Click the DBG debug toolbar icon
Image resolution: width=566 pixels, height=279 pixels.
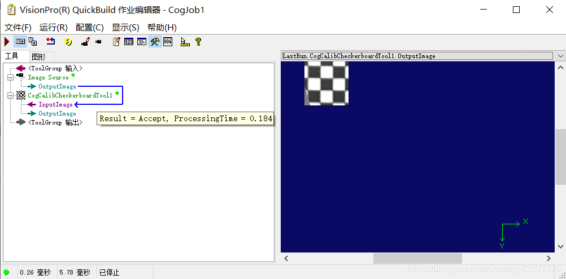pos(168,42)
